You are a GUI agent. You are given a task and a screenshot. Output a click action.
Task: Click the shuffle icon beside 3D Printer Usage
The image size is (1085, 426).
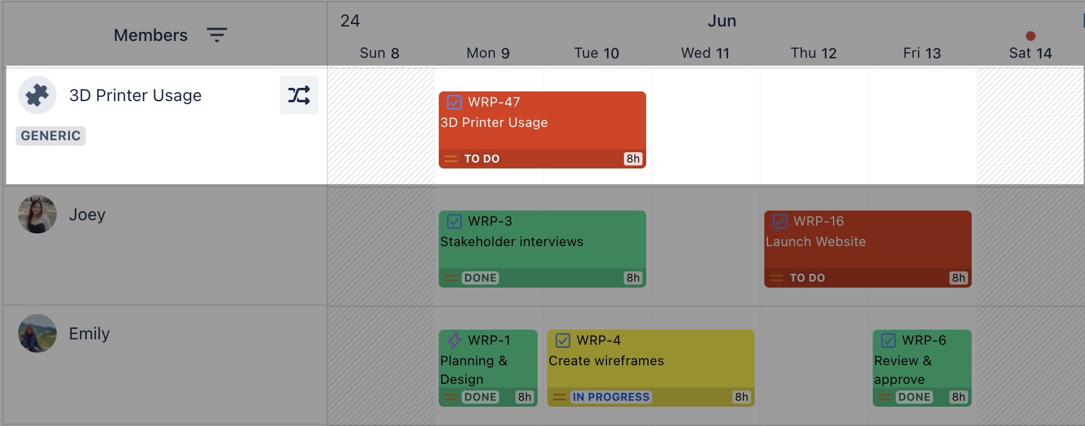point(299,95)
